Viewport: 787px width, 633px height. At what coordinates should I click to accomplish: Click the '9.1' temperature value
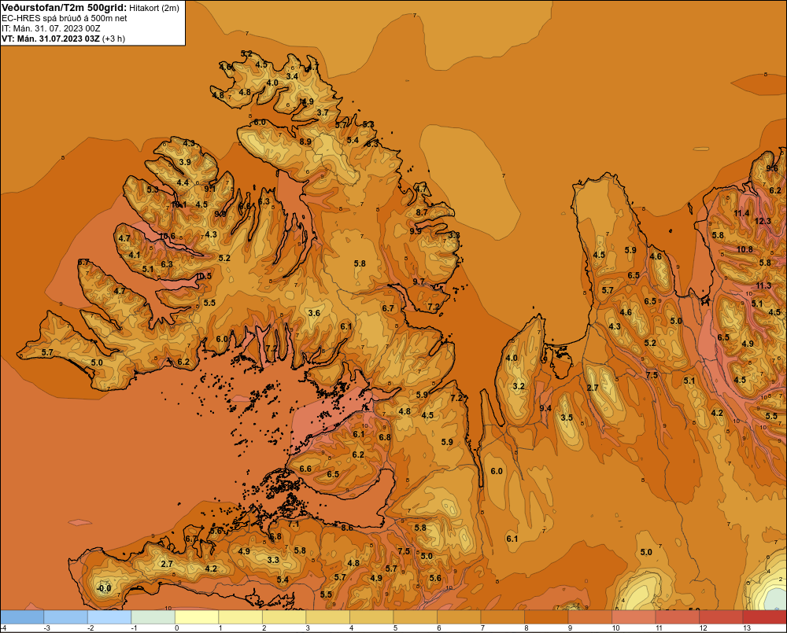pyautogui.click(x=210, y=189)
